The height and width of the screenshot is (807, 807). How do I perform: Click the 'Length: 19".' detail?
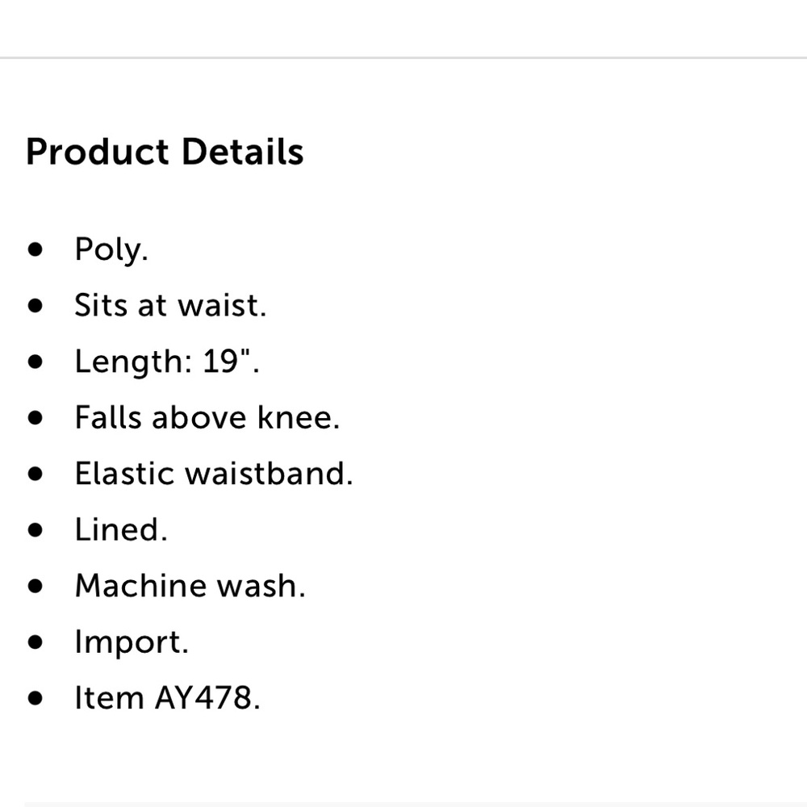[x=167, y=361]
